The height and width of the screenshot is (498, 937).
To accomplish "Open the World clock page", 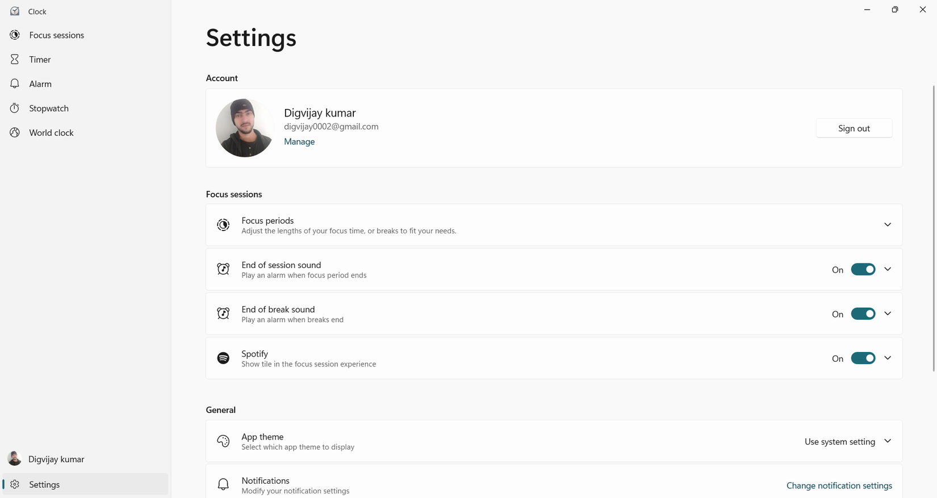I will [x=51, y=133].
